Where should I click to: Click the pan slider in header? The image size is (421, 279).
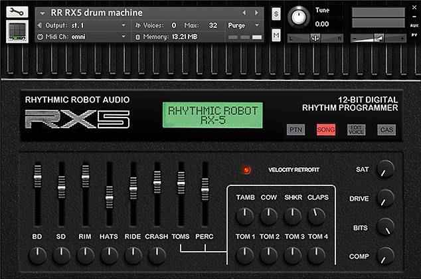(x=315, y=38)
